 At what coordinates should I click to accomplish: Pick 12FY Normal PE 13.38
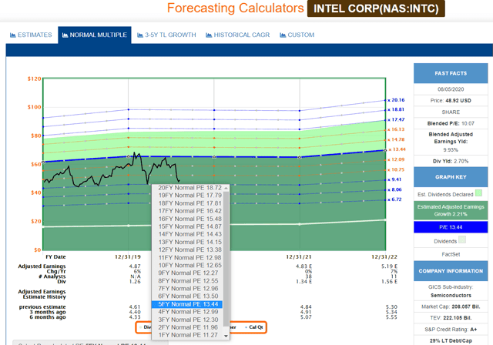190,250
